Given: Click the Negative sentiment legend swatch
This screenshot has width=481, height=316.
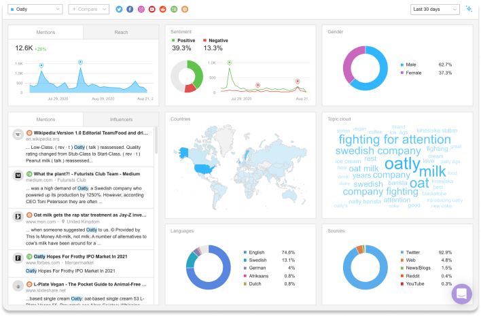Looking at the screenshot, I should click(204, 40).
